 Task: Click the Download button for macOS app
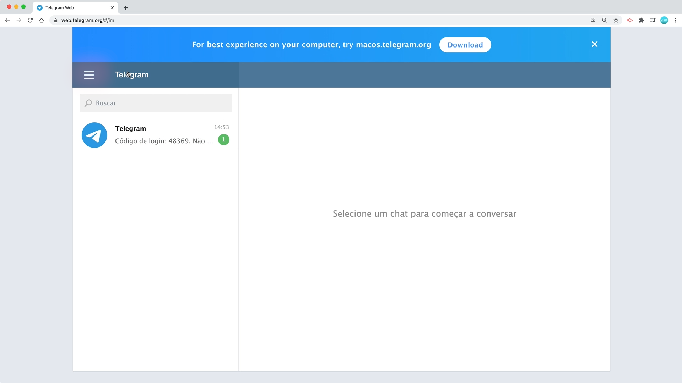coord(465,44)
